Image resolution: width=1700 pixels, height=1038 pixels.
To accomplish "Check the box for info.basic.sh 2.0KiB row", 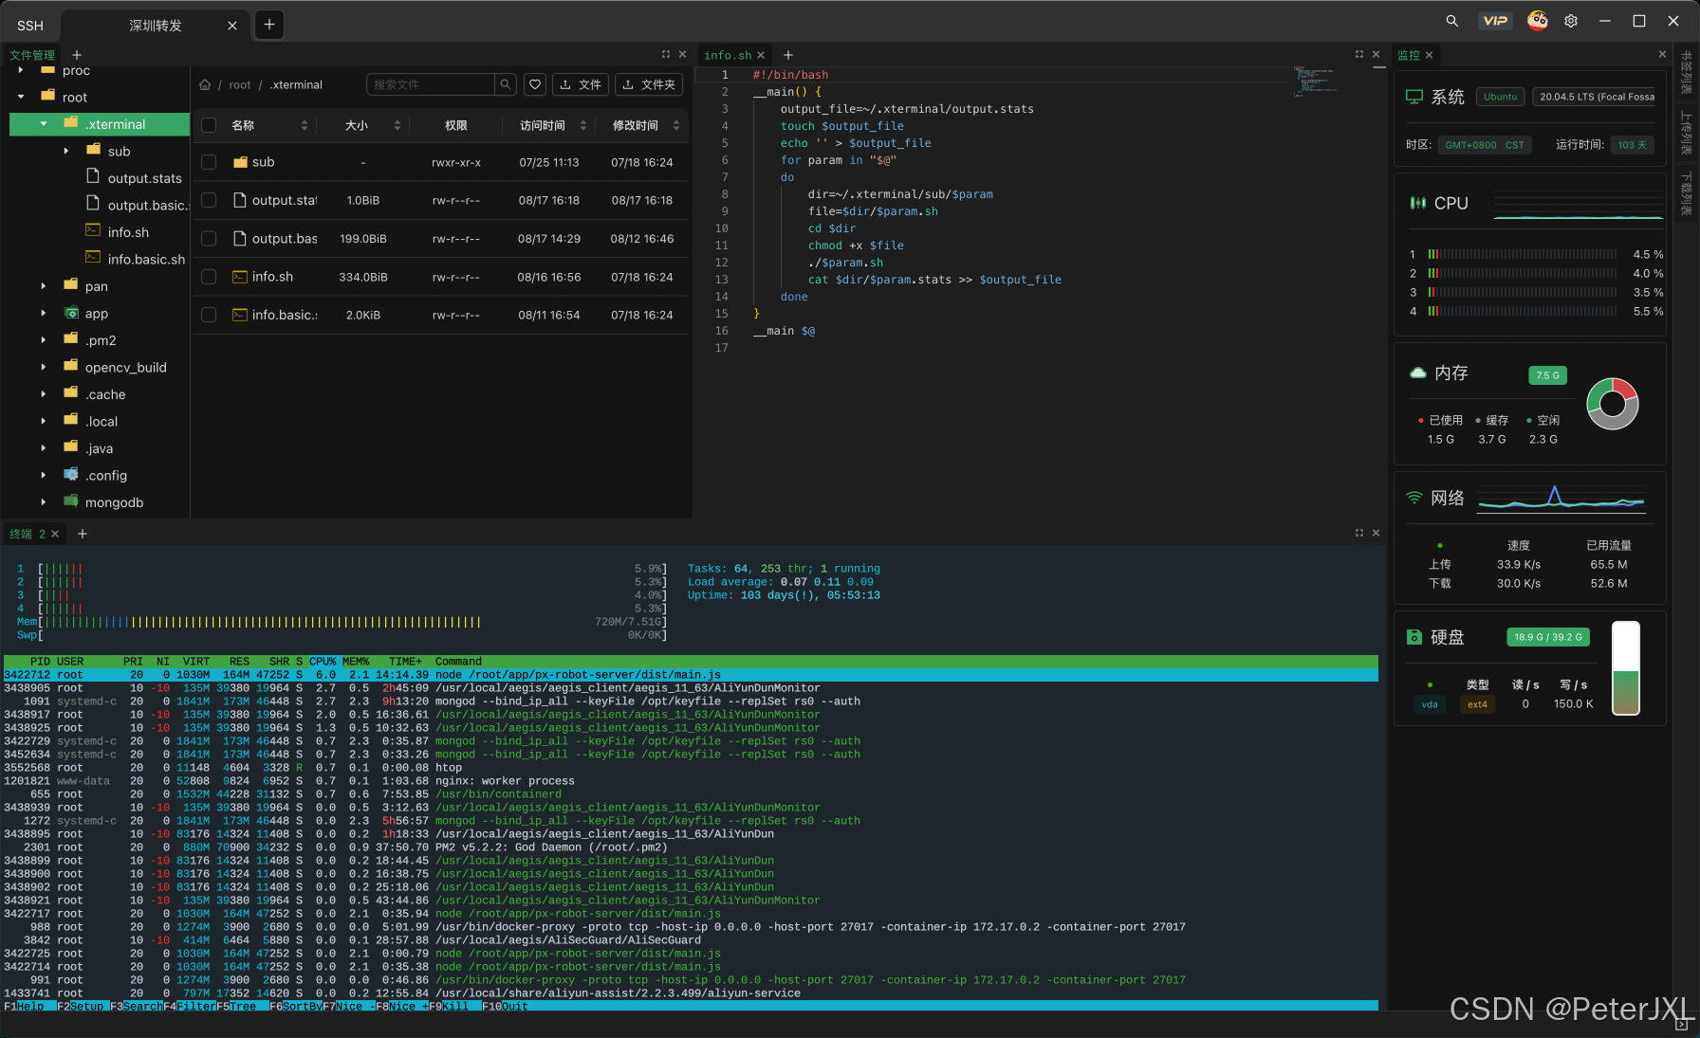I will point(210,315).
